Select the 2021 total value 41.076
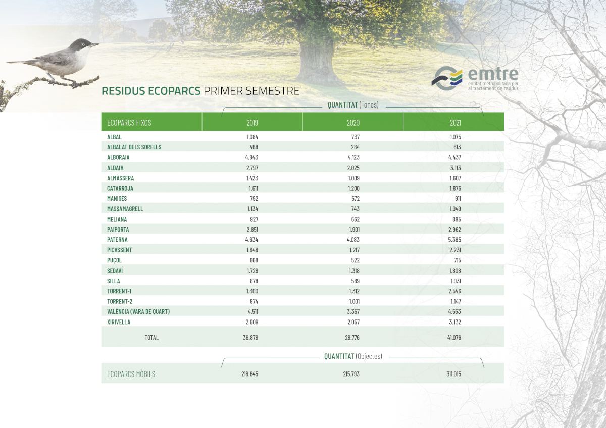Viewport: 606px width, 428px height. [x=455, y=337]
